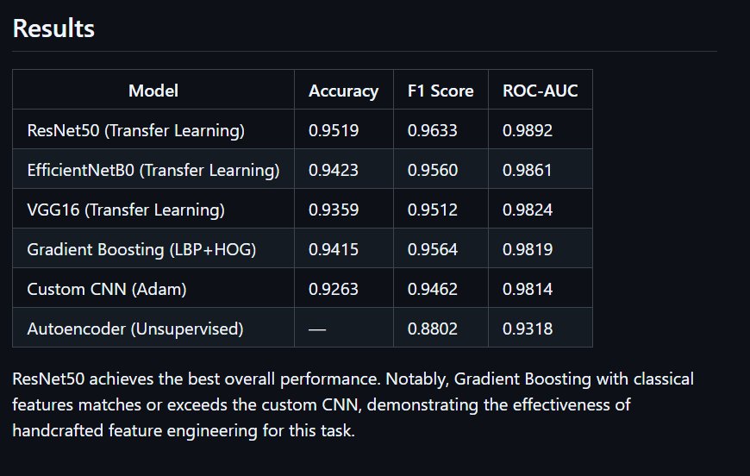Select EfficientNetB0 F1 score 0.9560

pos(433,170)
